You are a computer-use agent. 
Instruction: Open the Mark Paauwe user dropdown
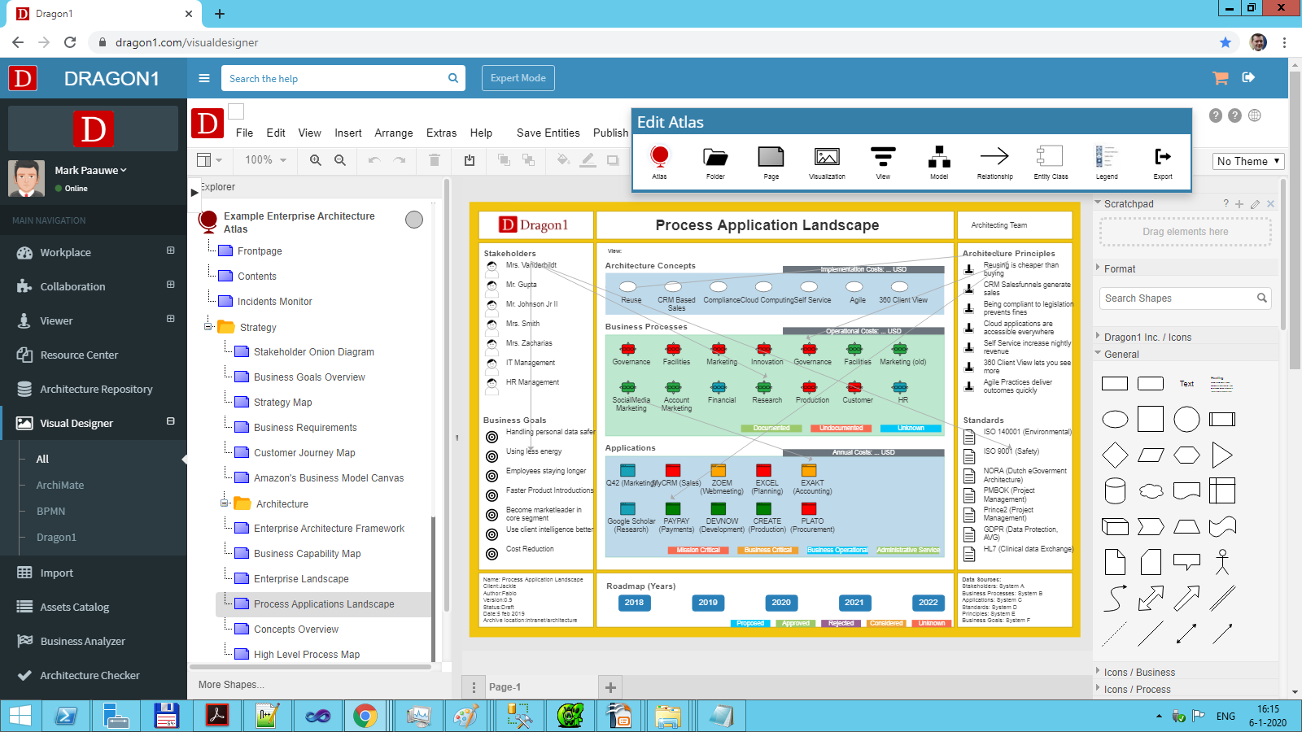pos(90,171)
